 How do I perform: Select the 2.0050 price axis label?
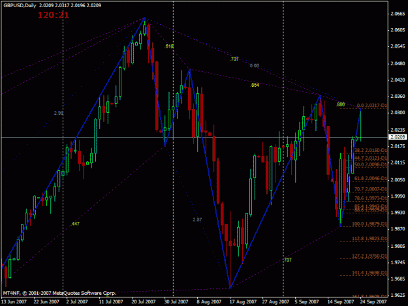[398, 179]
